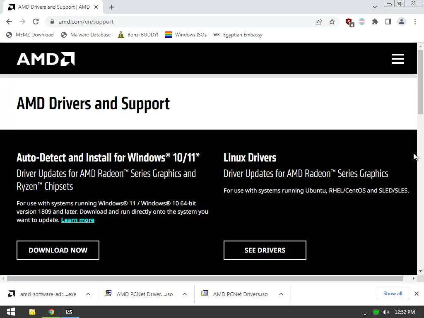Open the Chrome profile avatar
The height and width of the screenshot is (318, 424).
pos(402,22)
